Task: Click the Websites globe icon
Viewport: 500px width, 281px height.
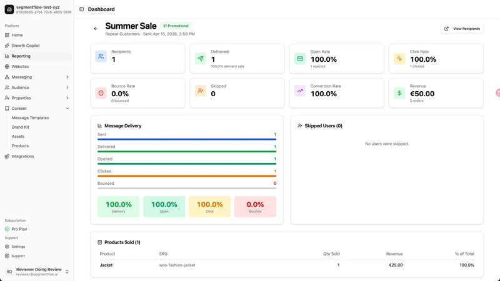Action: coord(7,67)
